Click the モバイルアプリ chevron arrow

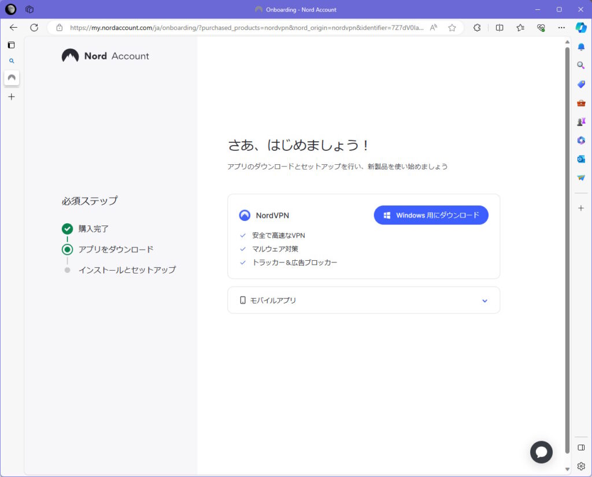[485, 301]
